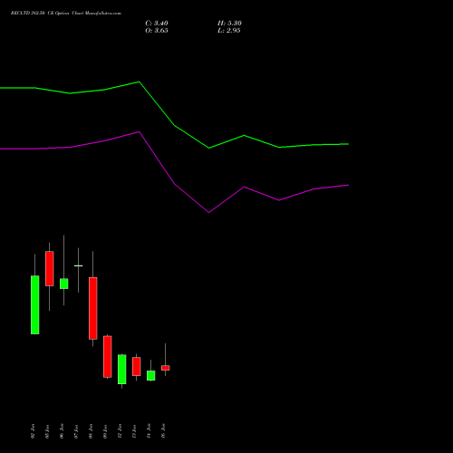Click the close value 'C: 3.40'

(x=157, y=24)
